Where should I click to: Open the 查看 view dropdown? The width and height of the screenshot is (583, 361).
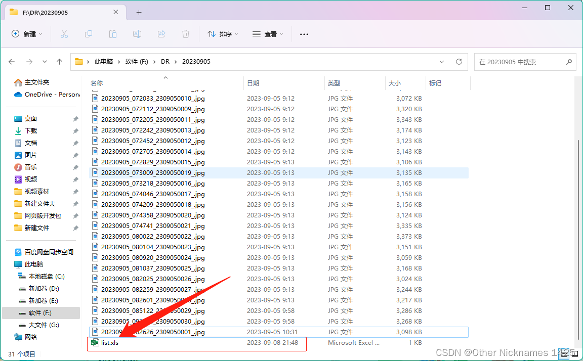point(268,34)
